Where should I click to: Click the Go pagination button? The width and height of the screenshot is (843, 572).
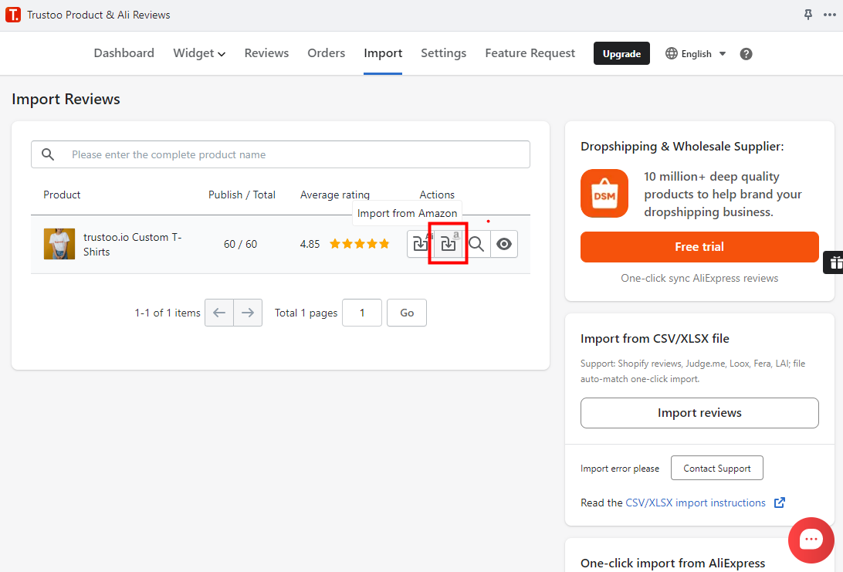407,313
